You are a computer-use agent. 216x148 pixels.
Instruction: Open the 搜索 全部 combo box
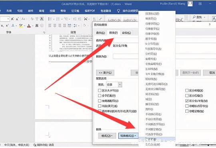[x=114, y=84]
